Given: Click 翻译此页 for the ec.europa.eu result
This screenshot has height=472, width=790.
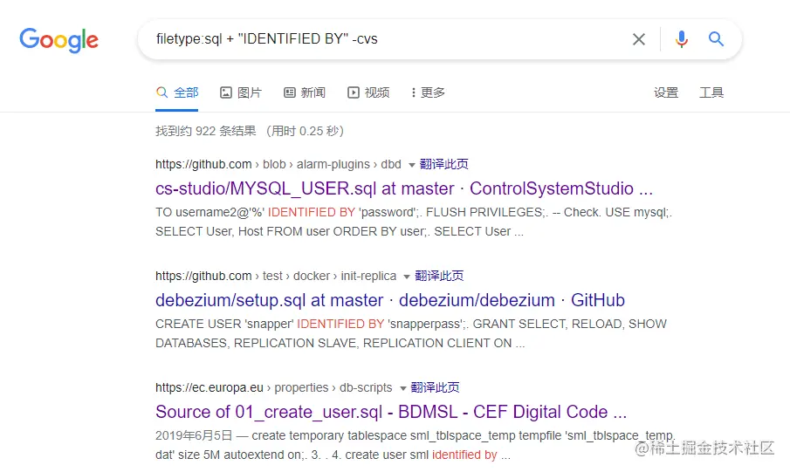Looking at the screenshot, I should tap(435, 387).
